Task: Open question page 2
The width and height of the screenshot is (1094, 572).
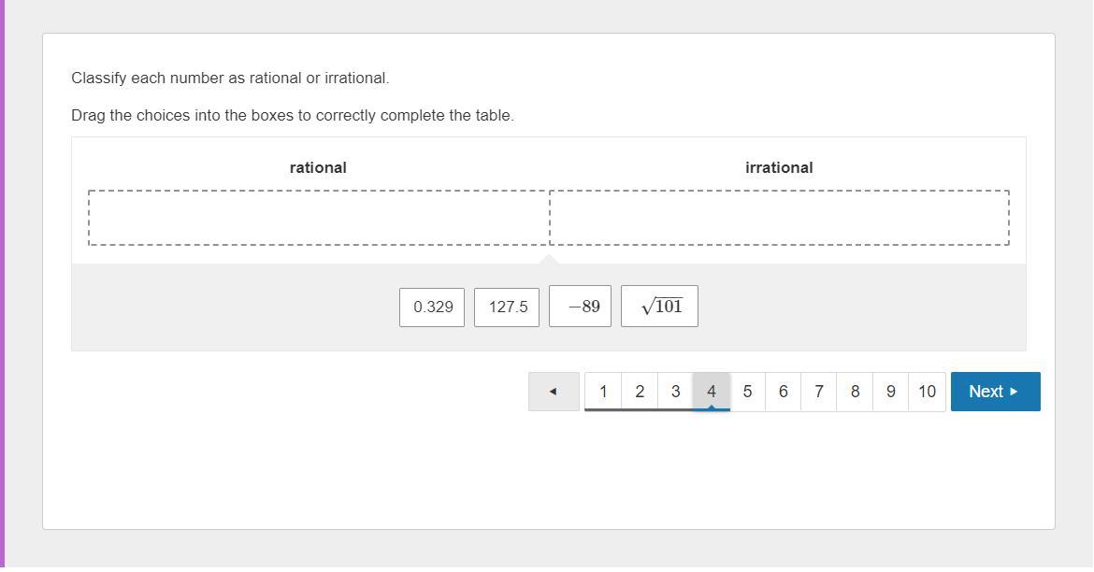Action: 640,392
